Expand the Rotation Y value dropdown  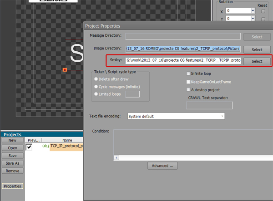(253, 19)
